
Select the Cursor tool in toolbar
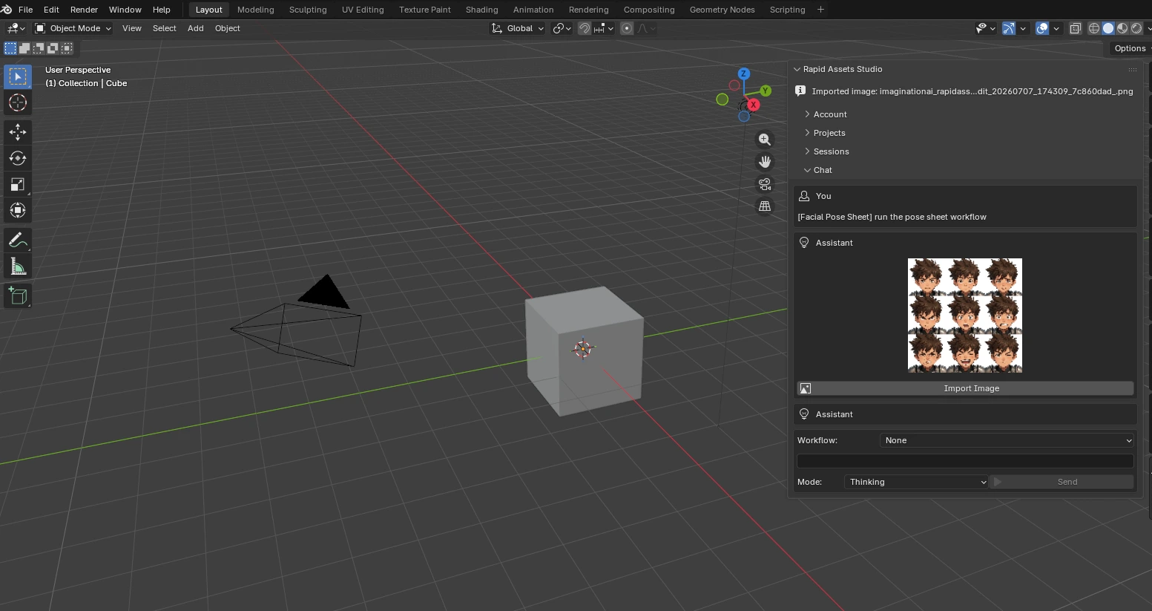coord(18,102)
